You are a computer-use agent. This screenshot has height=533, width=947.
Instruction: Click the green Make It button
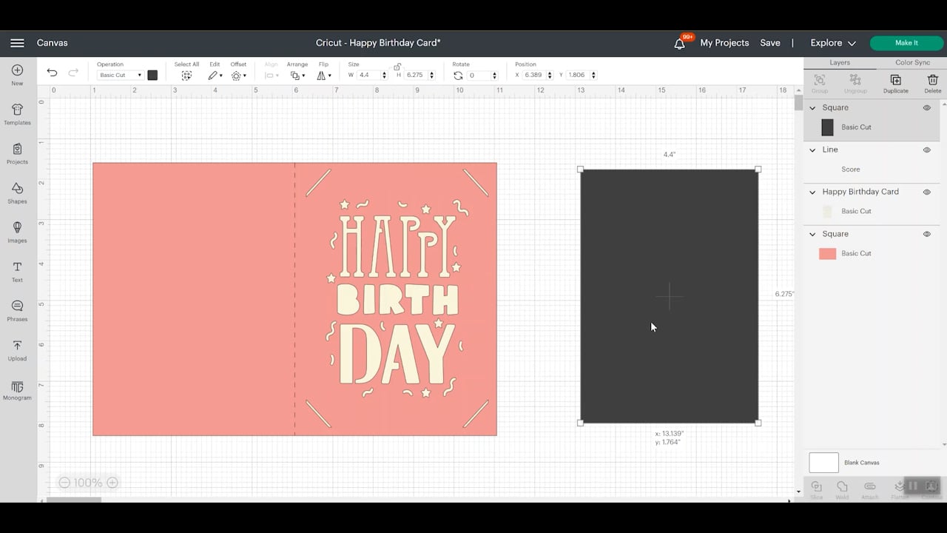coord(906,43)
